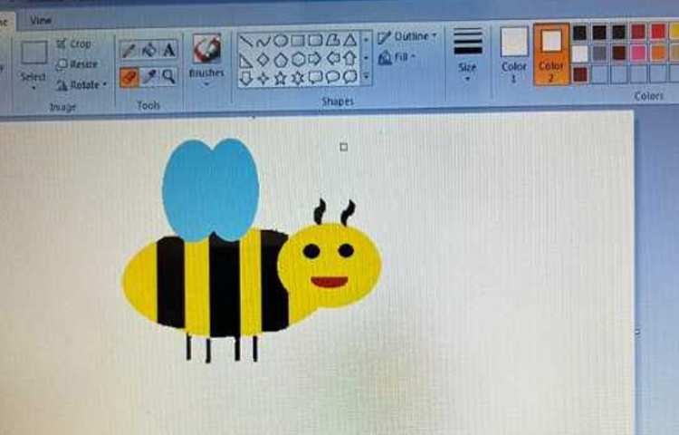Choose the Oval callout shape
Screen dimensions: 679x435
pyautogui.click(x=332, y=77)
